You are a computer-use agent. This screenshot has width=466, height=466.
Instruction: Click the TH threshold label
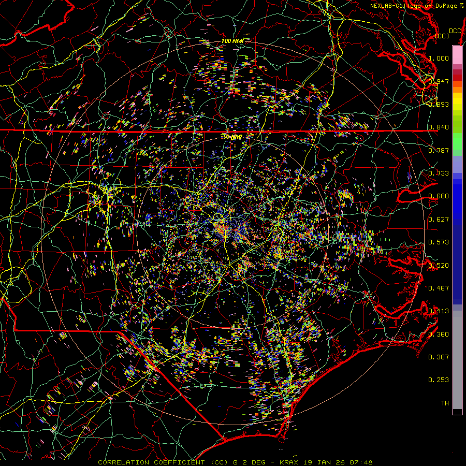coord(445,403)
